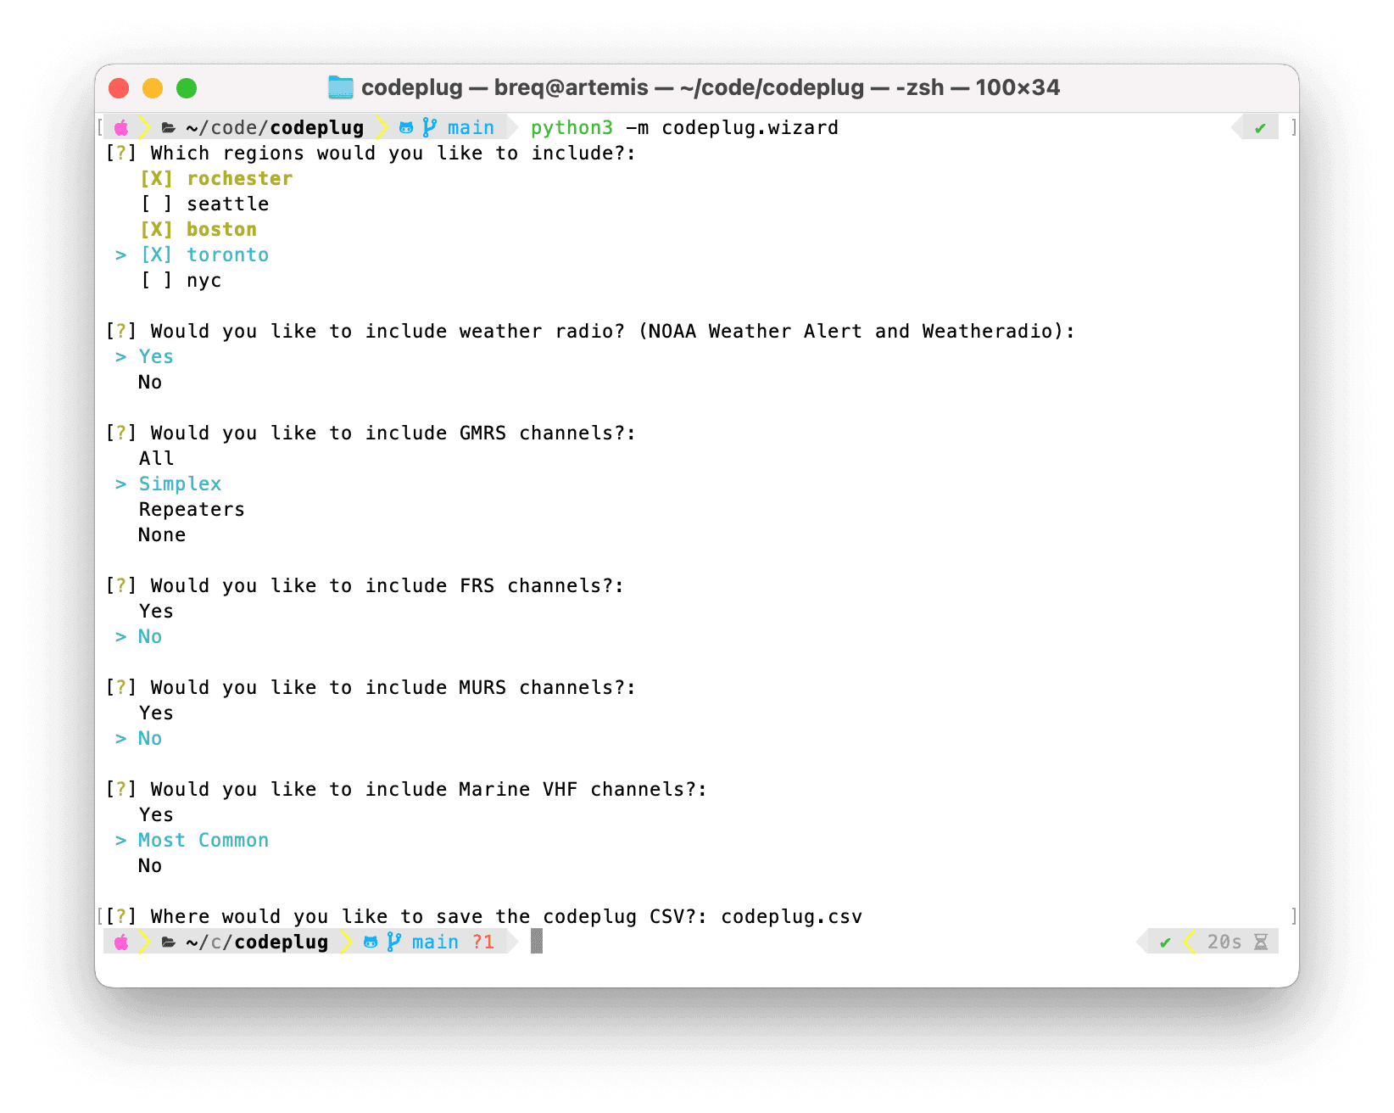Select Yes for FRS channels
This screenshot has height=1113, width=1394.
point(155,611)
